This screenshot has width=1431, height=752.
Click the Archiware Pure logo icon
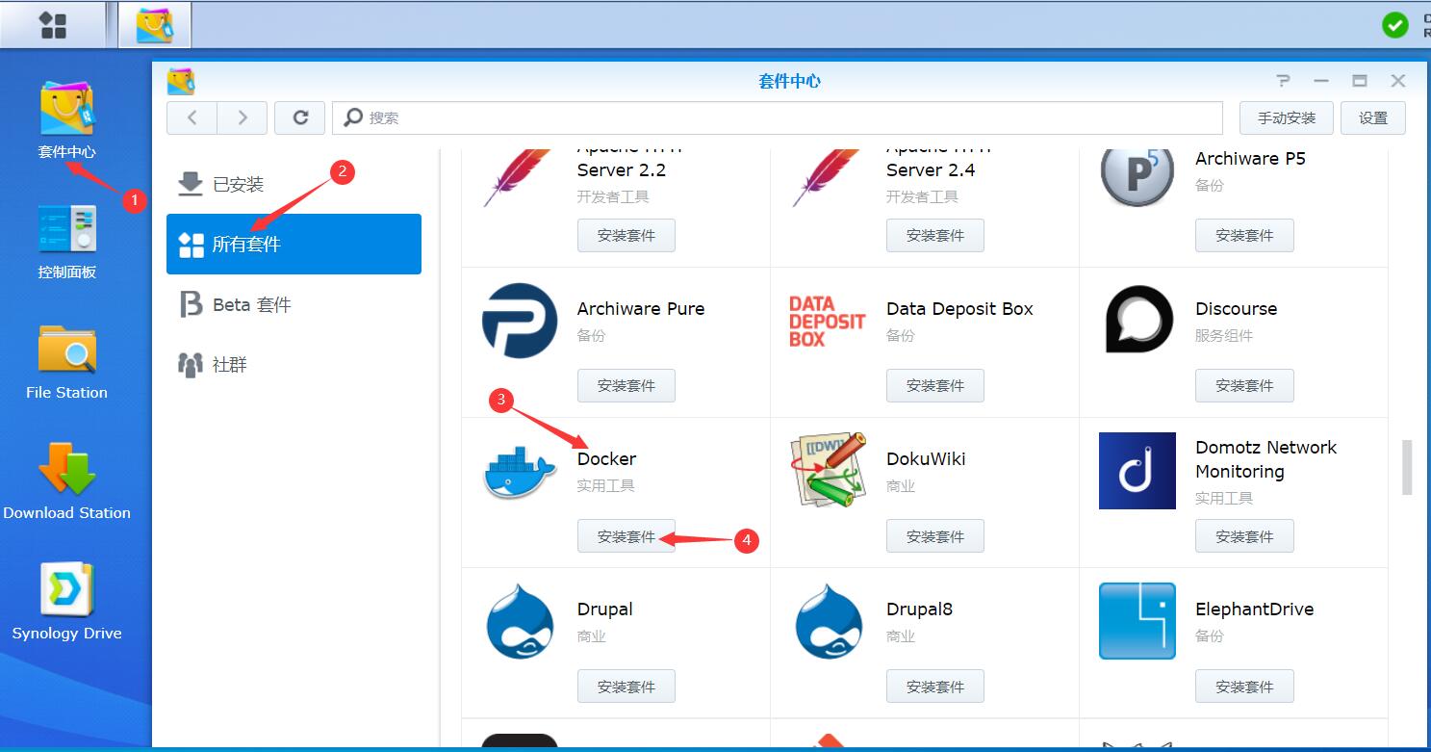click(x=520, y=321)
